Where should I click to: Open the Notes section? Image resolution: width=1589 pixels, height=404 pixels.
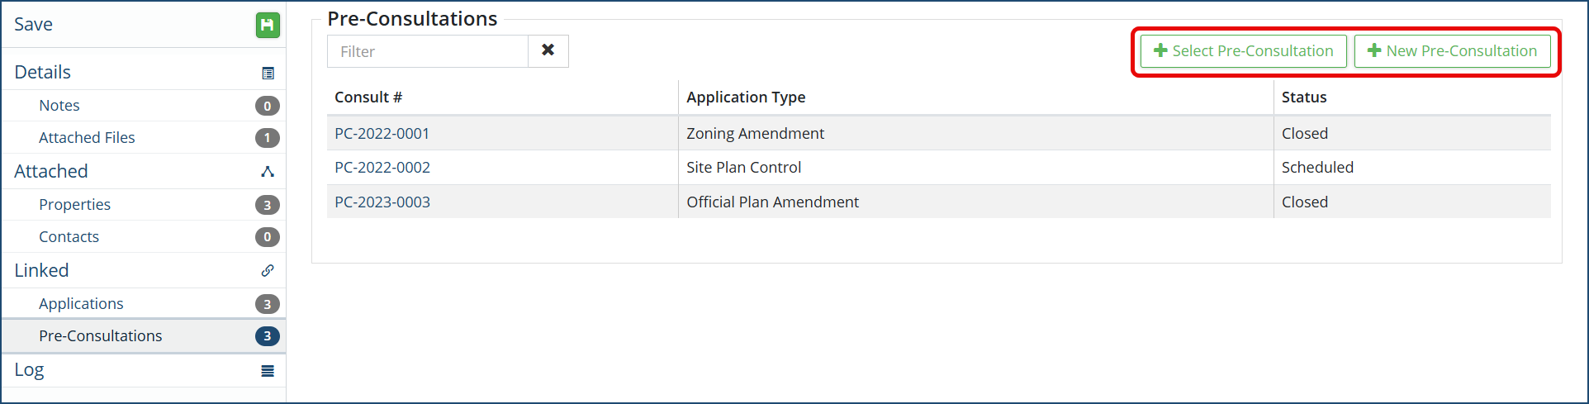click(59, 106)
